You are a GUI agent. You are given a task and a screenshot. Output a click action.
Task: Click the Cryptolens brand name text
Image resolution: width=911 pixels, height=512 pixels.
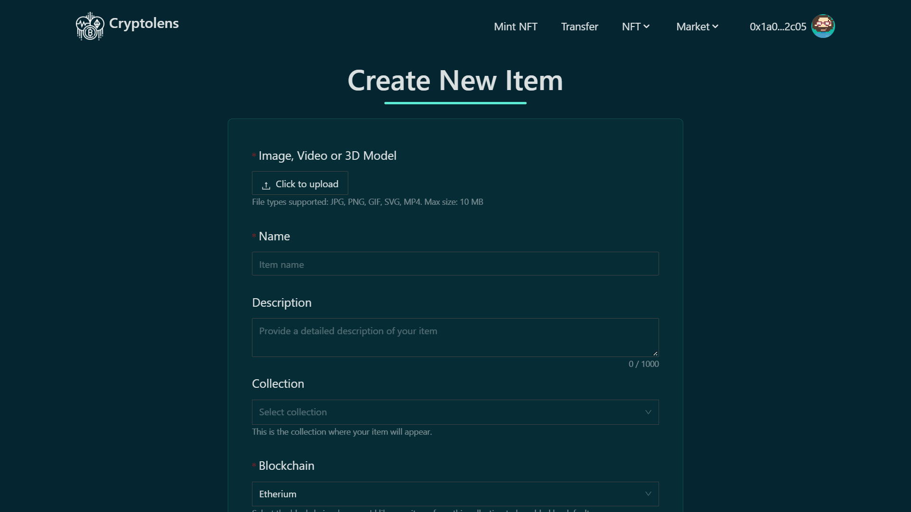coord(144,23)
